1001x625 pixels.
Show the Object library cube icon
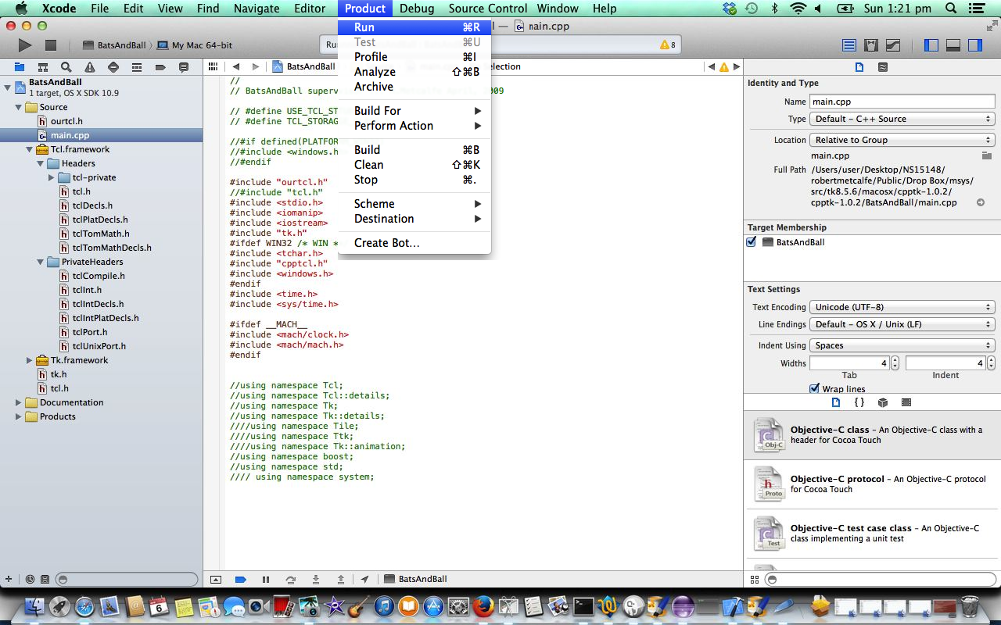[883, 402]
